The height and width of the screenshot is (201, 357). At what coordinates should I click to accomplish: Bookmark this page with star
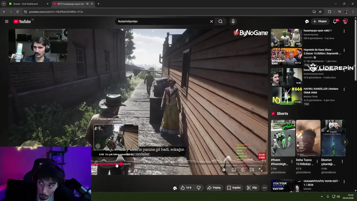[320, 12]
